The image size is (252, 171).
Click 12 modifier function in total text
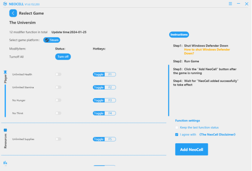[x=28, y=32]
